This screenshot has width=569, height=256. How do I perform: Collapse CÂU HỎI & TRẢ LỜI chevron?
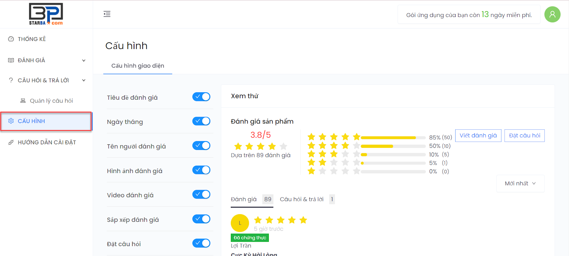coord(84,80)
